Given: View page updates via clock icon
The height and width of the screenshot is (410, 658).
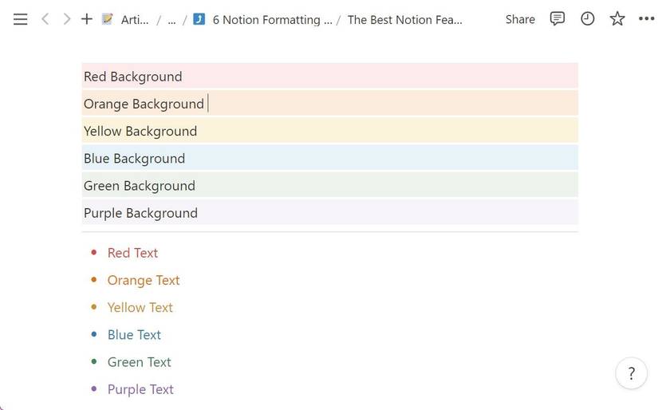Looking at the screenshot, I should (x=587, y=19).
